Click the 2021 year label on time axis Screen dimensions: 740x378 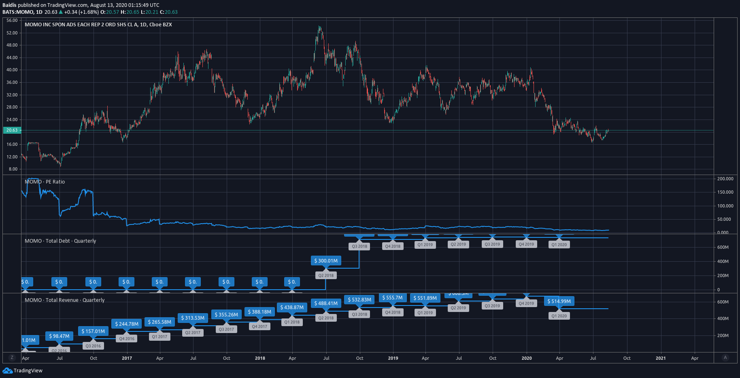click(x=660, y=358)
